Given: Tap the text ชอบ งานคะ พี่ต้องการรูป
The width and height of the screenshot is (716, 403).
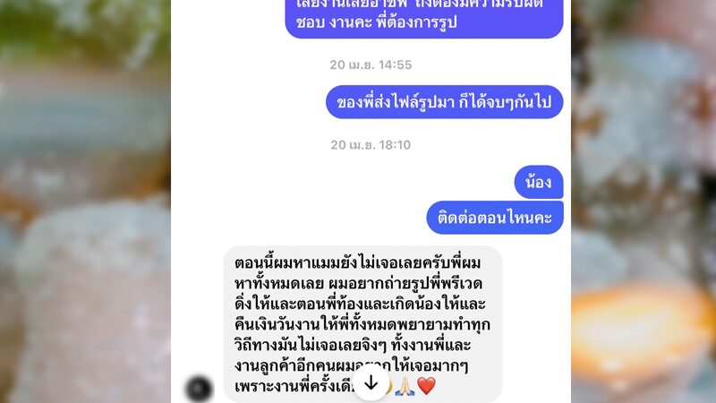Looking at the screenshot, I should click(x=376, y=21).
